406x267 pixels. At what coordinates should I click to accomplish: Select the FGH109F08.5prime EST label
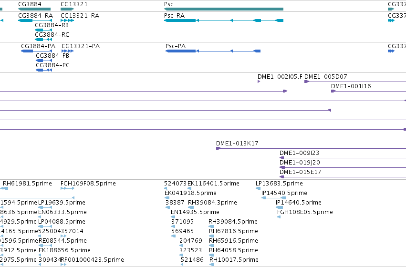(x=88, y=184)
